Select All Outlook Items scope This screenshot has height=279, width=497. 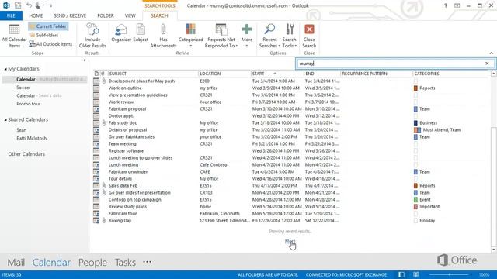click(50, 44)
